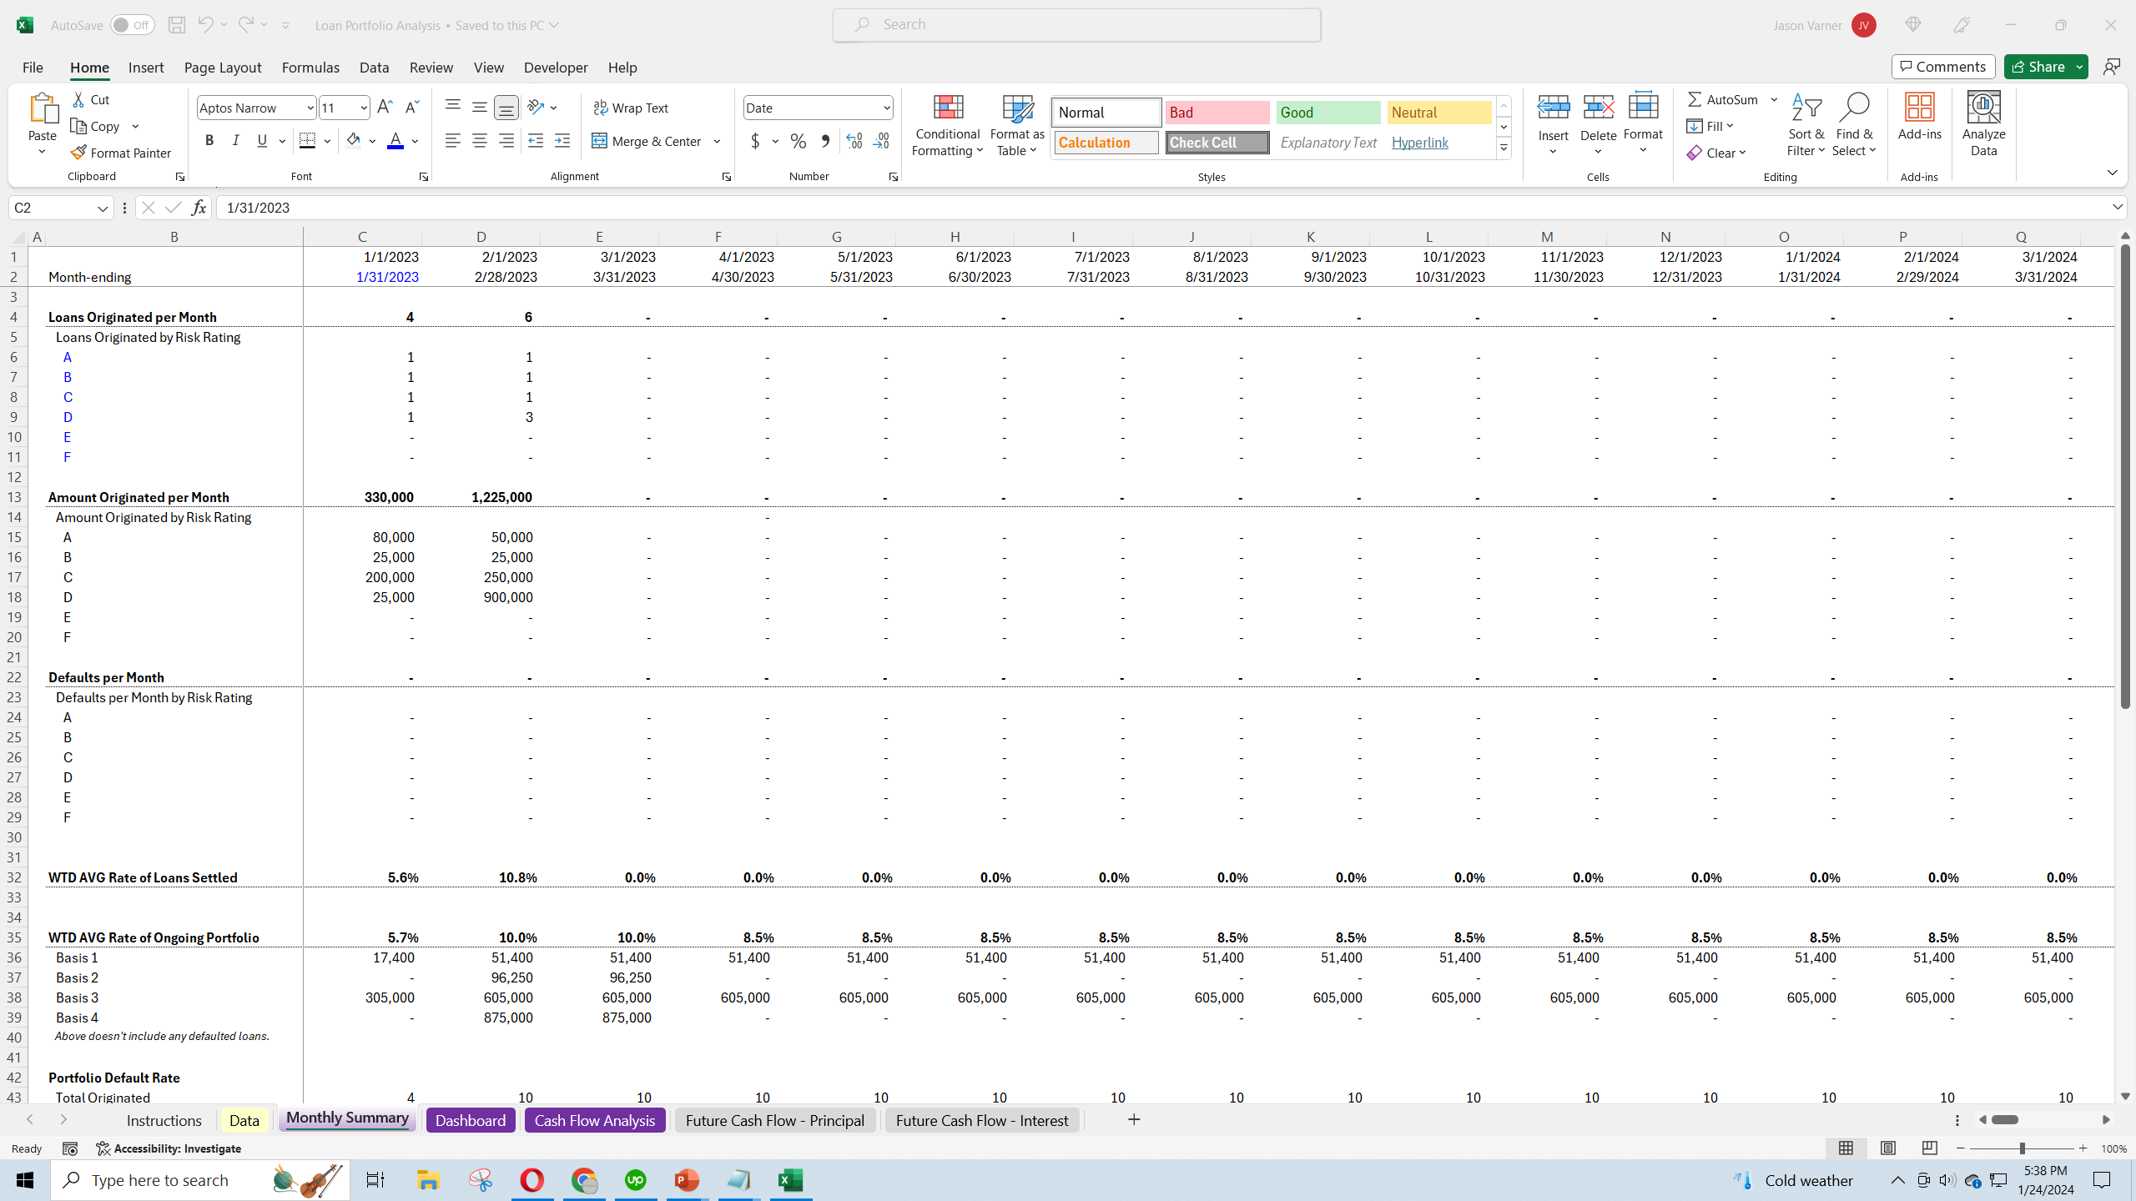
Task: Toggle AutoSave switch on
Action: point(132,25)
